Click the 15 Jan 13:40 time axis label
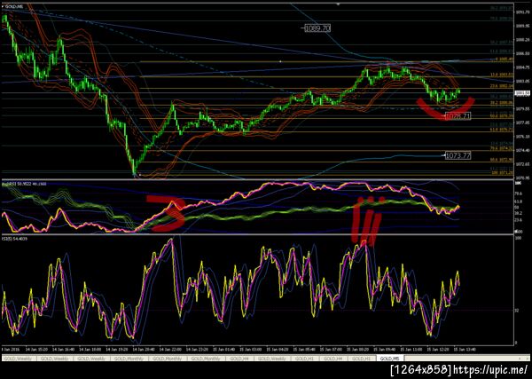This screenshot has width=532, height=379. point(464,350)
